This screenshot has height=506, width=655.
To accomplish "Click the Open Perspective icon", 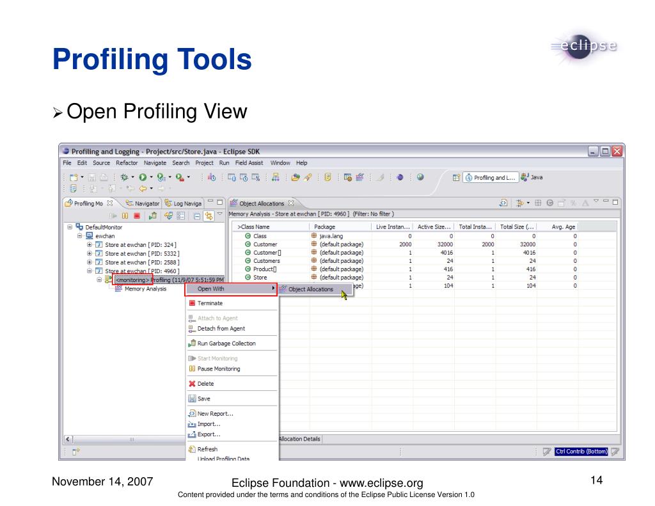I will click(x=456, y=178).
